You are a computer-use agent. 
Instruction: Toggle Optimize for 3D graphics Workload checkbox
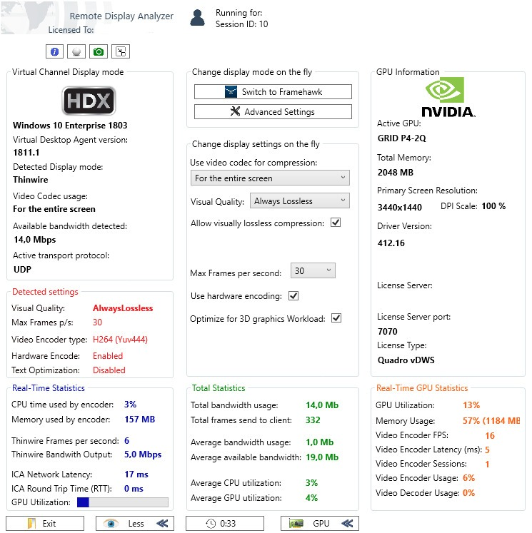click(336, 318)
